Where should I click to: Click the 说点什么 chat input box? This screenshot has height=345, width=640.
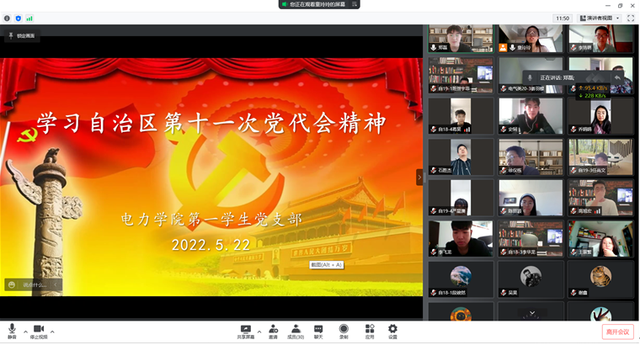pos(34,284)
